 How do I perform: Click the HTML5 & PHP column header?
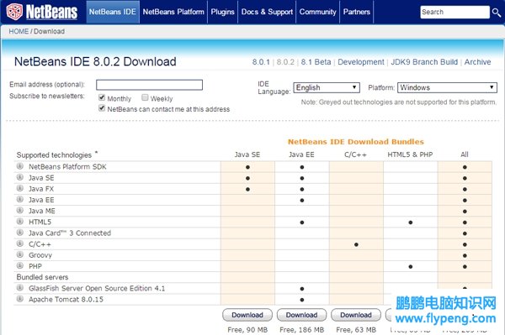click(410, 154)
